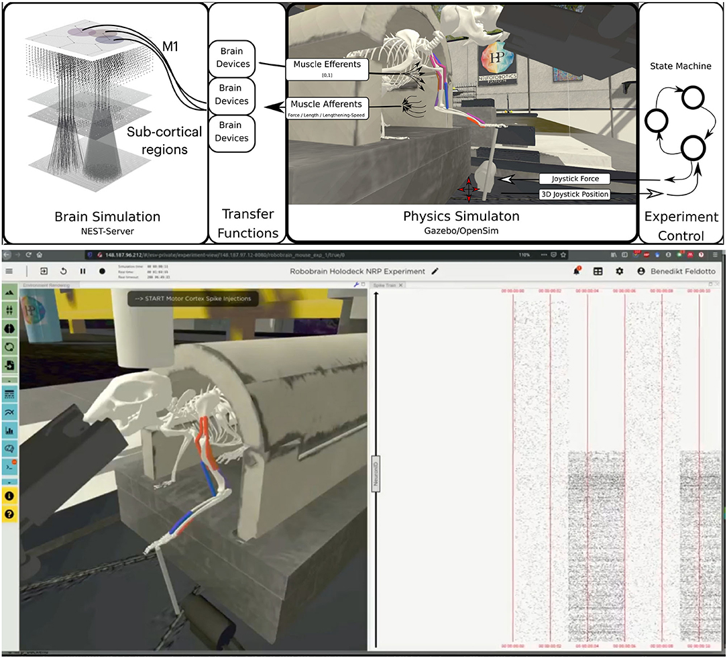Toggle the browser sidebar icon
This screenshot has width=727, height=658.
click(x=624, y=255)
